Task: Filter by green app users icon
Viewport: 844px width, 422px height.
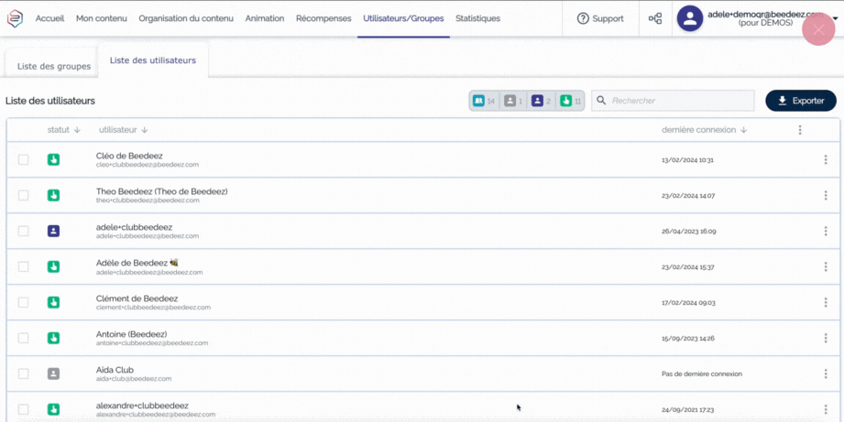Action: coord(570,101)
